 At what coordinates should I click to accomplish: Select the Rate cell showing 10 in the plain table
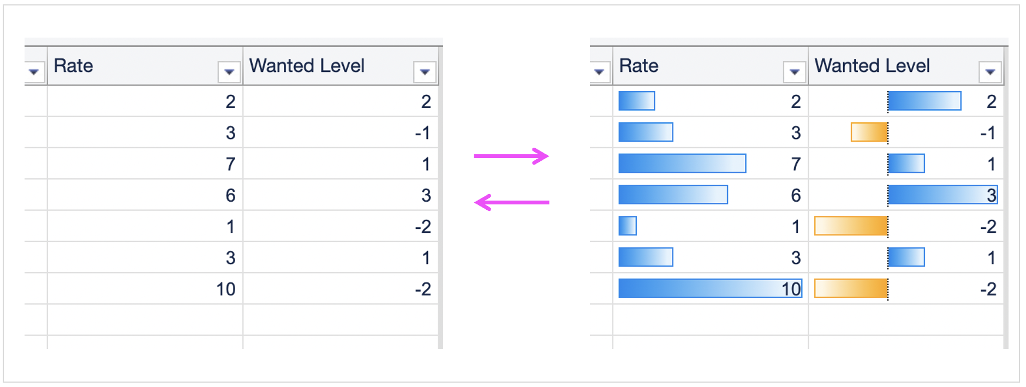145,289
